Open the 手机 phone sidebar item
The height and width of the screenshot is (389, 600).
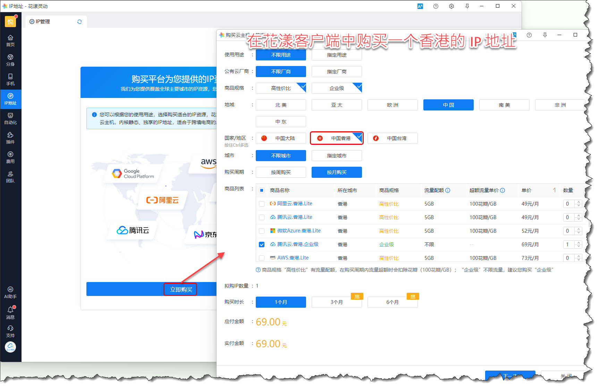(x=10, y=80)
